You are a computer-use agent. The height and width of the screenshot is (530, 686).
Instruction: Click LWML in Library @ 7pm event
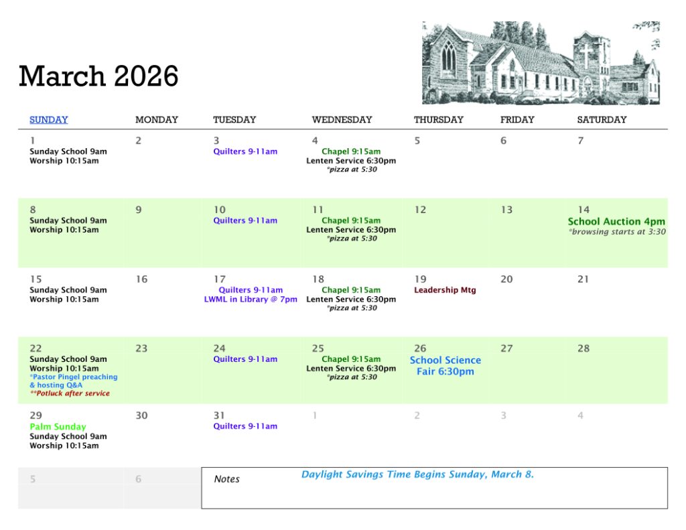(x=251, y=300)
